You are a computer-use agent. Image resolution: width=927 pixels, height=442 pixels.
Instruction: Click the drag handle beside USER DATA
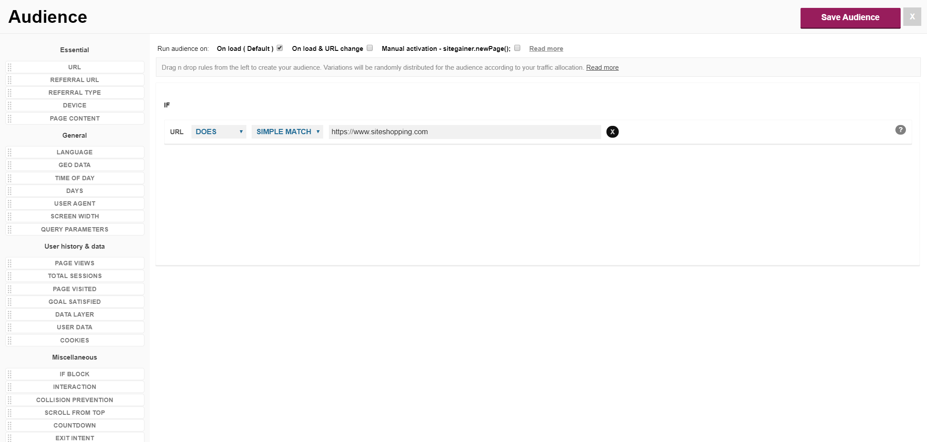[x=10, y=327]
